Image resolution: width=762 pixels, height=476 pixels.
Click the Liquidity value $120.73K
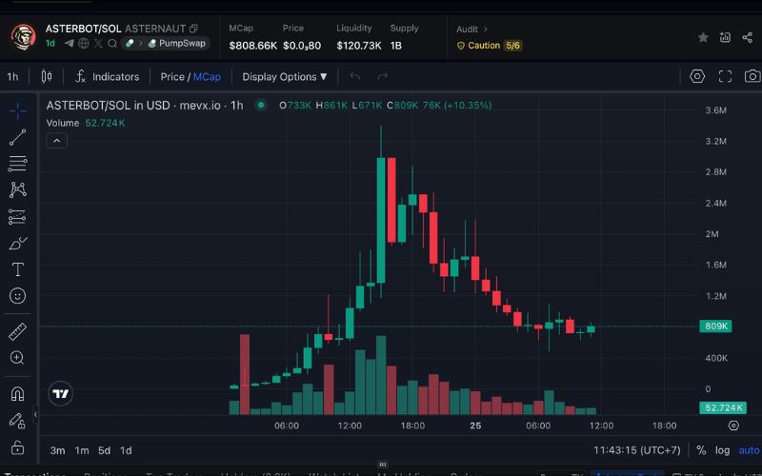[x=359, y=46]
